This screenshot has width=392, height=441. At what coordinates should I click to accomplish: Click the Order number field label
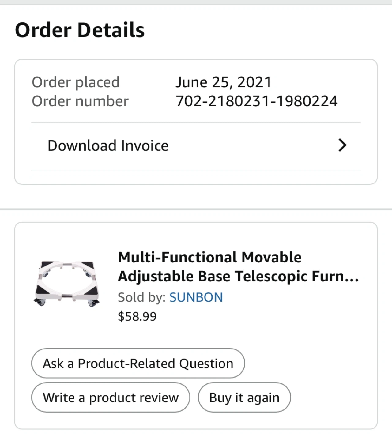pyautogui.click(x=80, y=101)
